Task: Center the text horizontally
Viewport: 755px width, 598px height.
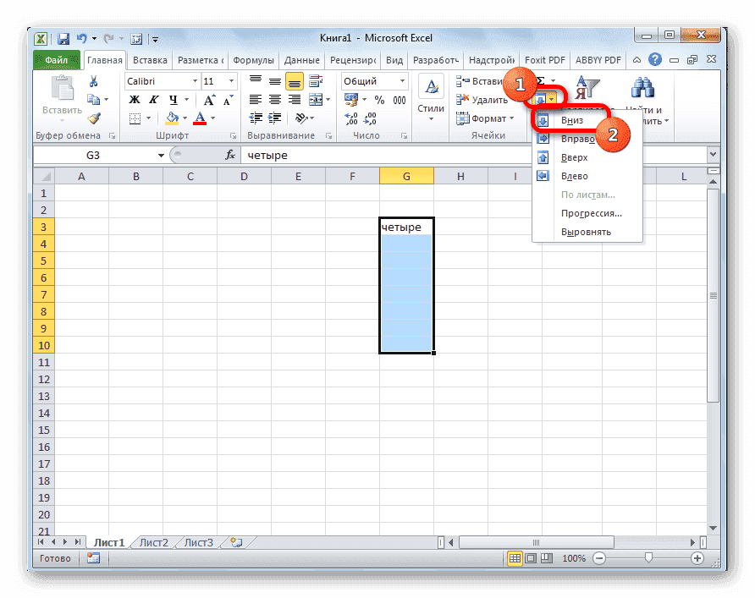Action: 276,98
